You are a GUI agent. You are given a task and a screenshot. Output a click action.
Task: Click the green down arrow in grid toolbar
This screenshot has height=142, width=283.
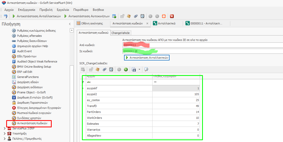(126, 69)
